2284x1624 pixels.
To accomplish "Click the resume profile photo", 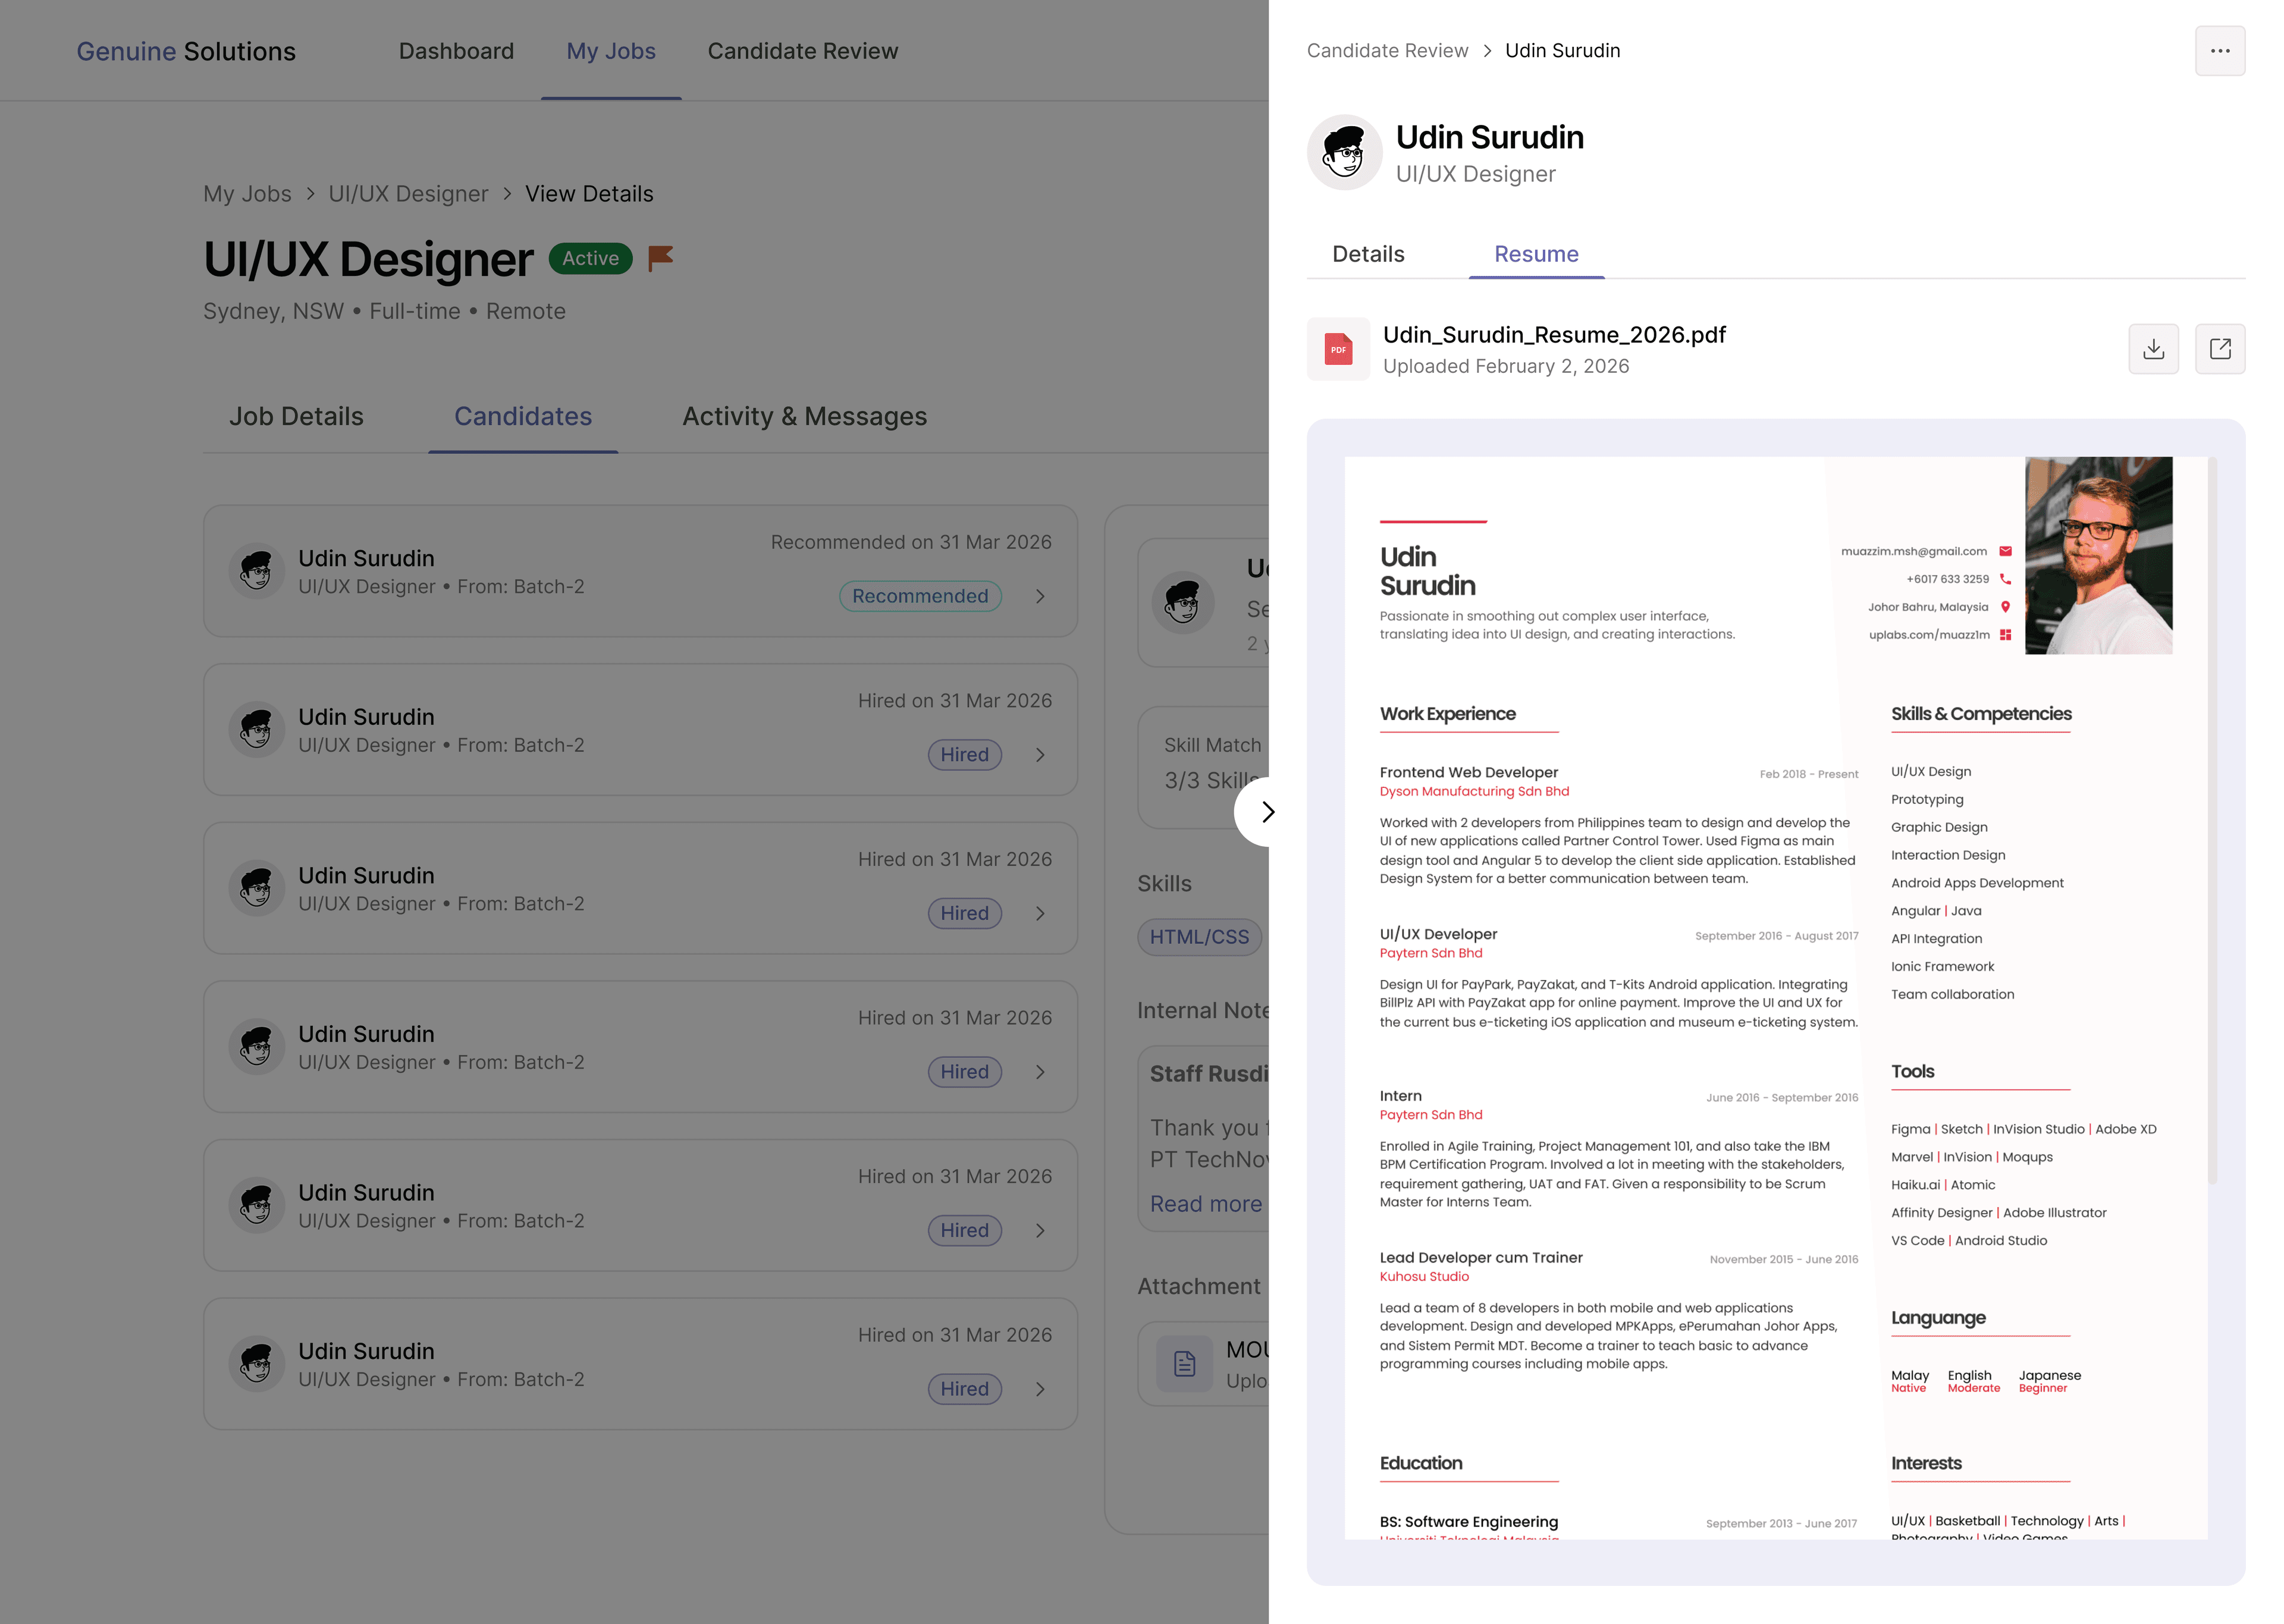I will point(2098,556).
